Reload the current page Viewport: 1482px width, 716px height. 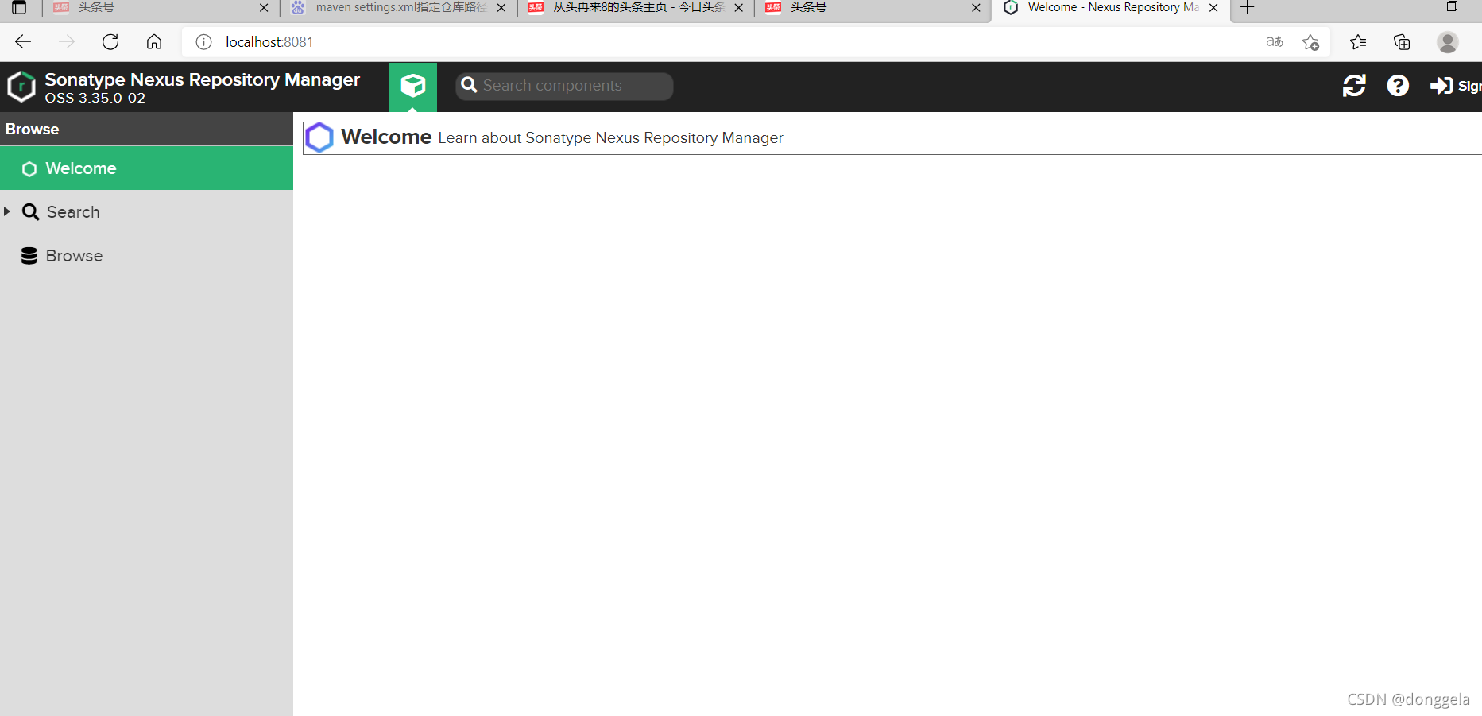click(110, 42)
